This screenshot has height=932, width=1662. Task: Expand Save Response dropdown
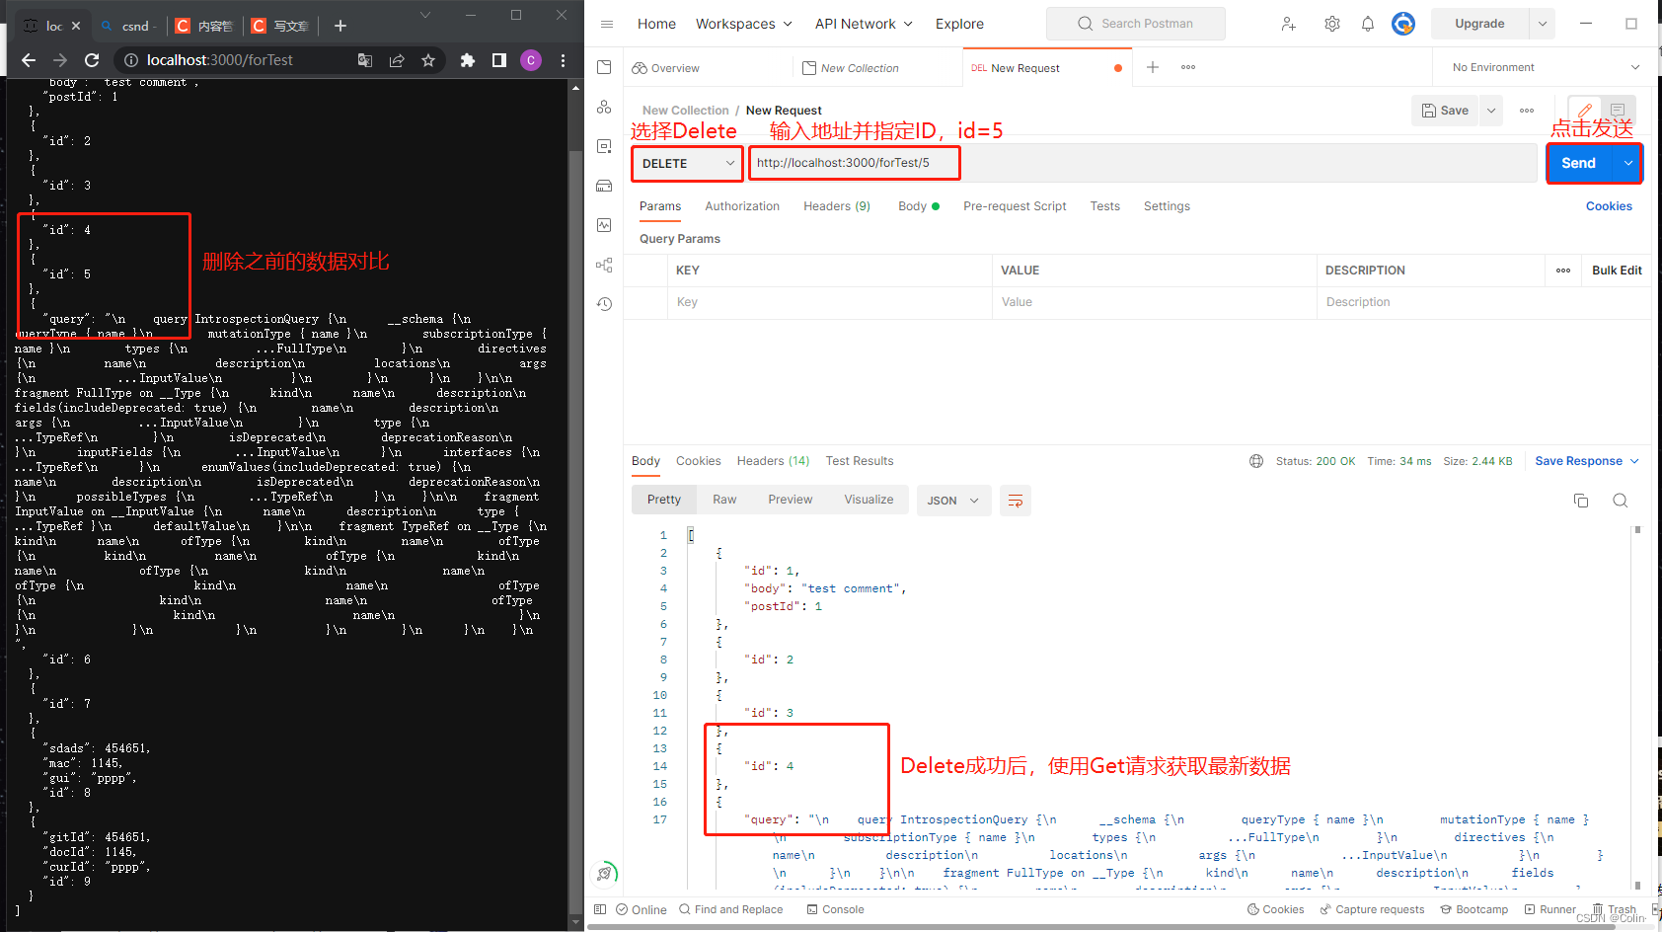click(1587, 461)
